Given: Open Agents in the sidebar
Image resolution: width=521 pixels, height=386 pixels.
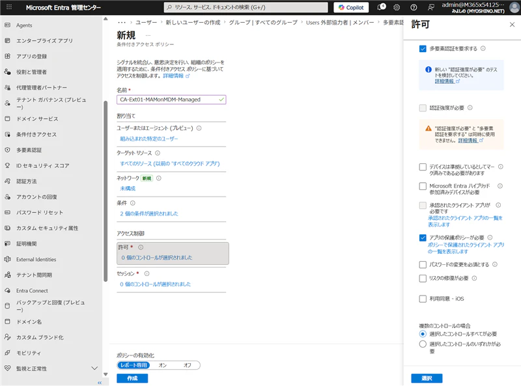Looking at the screenshot, I should click(x=24, y=25).
